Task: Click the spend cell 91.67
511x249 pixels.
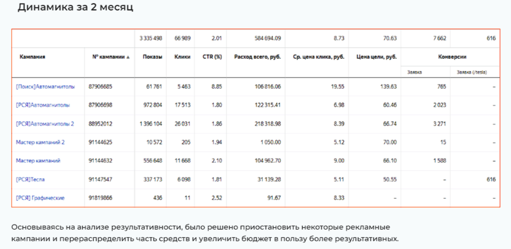Action: pyautogui.click(x=275, y=198)
